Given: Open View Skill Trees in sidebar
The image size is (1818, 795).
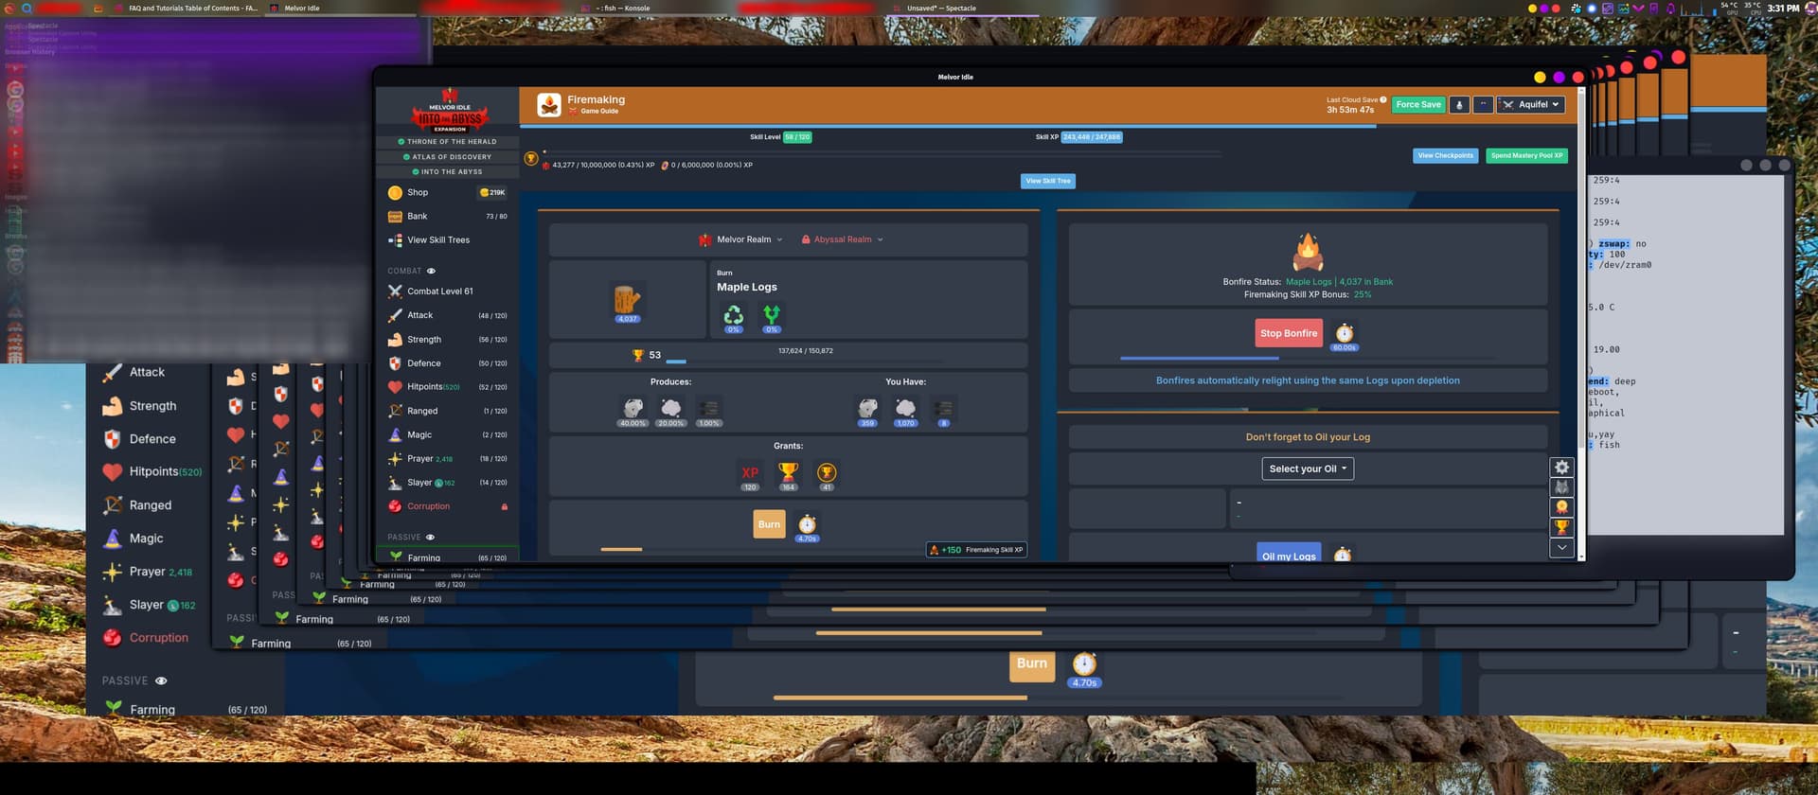Looking at the screenshot, I should (447, 240).
